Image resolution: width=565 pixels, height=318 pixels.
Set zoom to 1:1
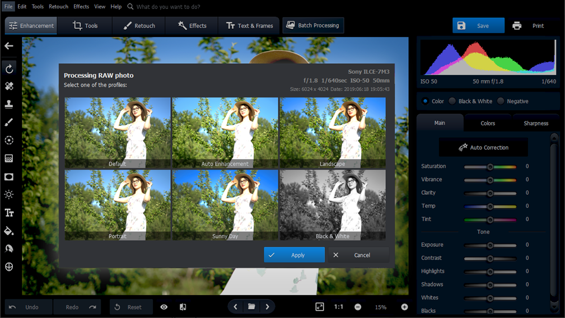338,307
